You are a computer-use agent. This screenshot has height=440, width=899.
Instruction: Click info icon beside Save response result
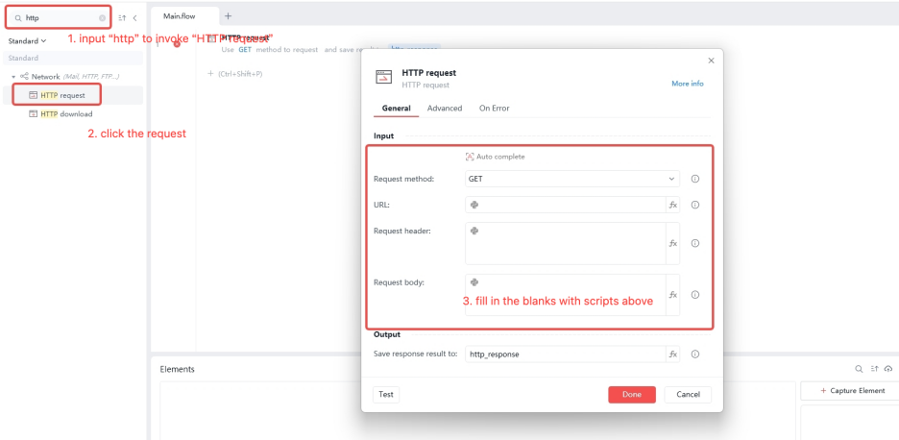(x=694, y=354)
